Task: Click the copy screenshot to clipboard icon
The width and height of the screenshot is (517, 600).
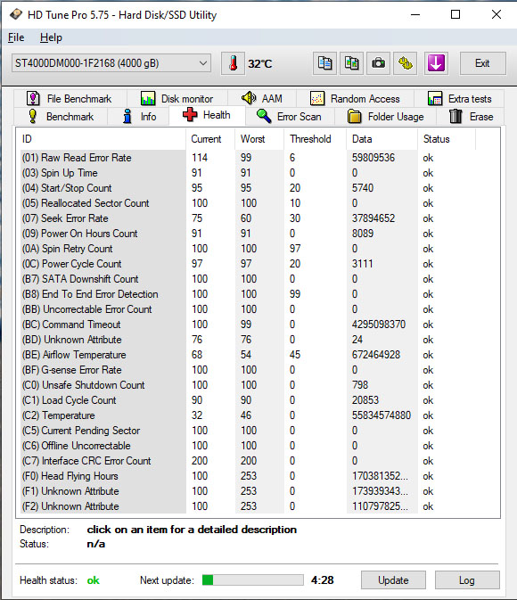Action: [352, 63]
